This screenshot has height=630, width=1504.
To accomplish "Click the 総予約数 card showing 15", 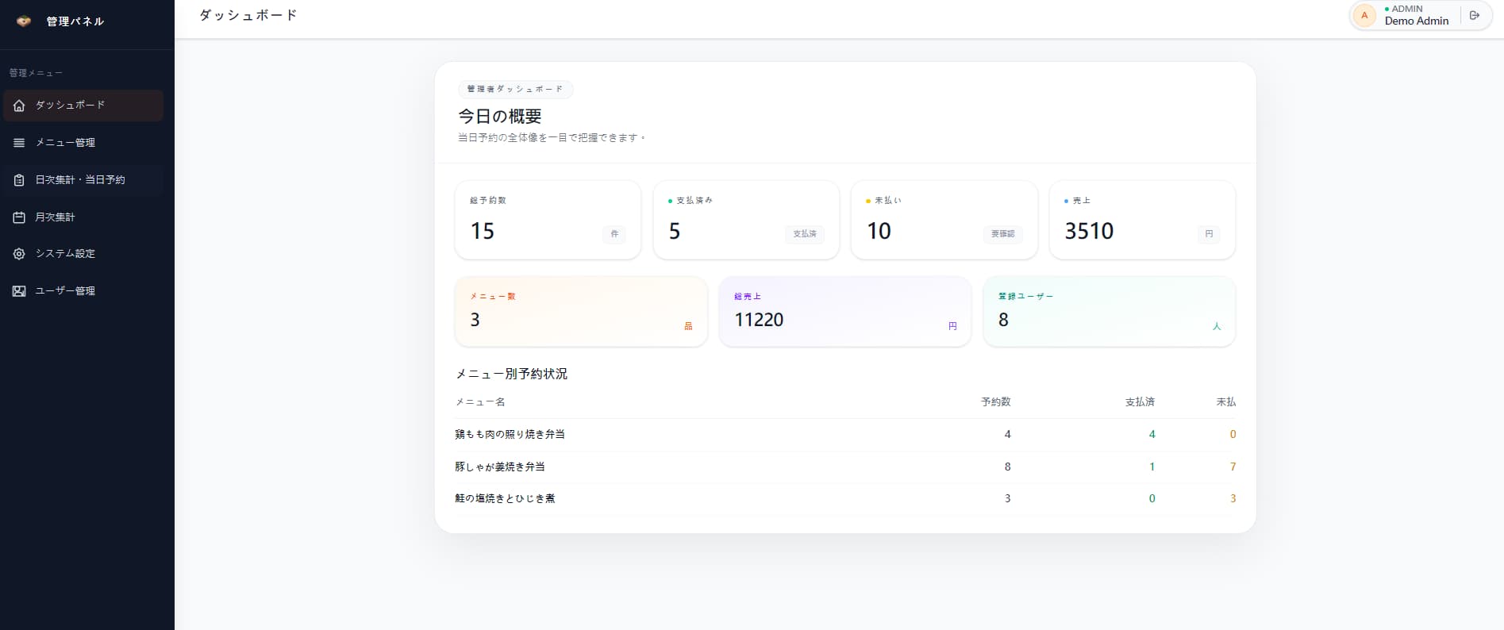I will (x=548, y=220).
